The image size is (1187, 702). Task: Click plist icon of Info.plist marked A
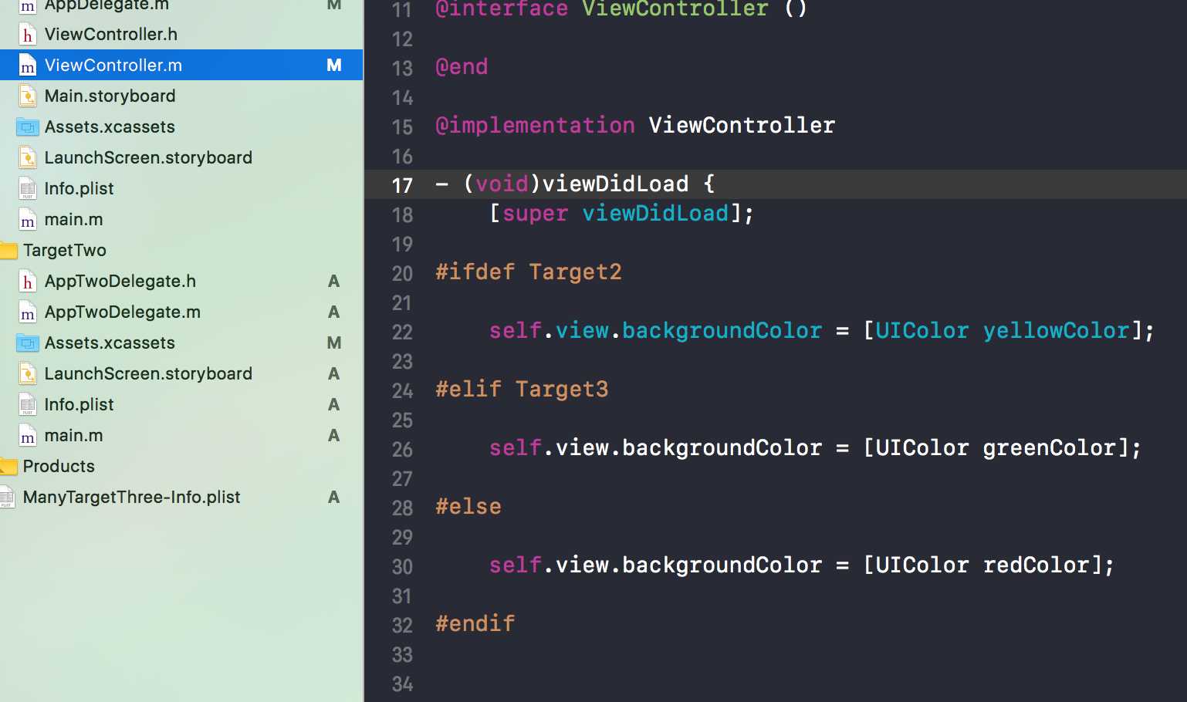(x=28, y=405)
